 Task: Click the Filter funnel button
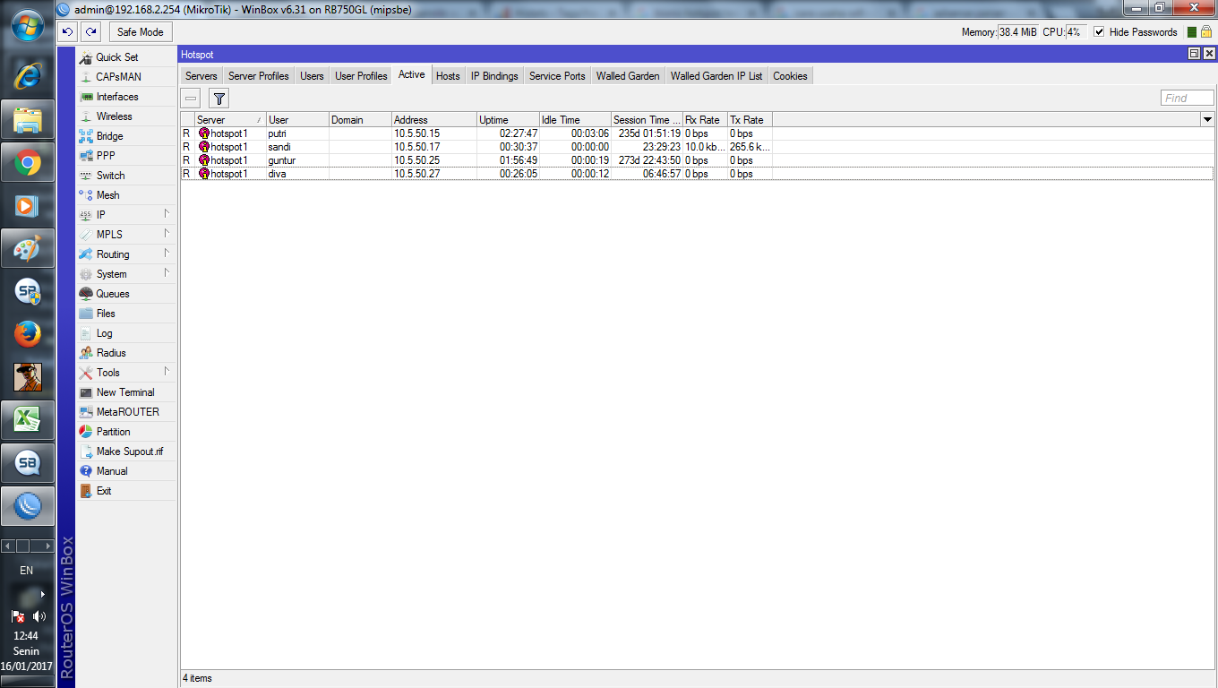pos(219,99)
